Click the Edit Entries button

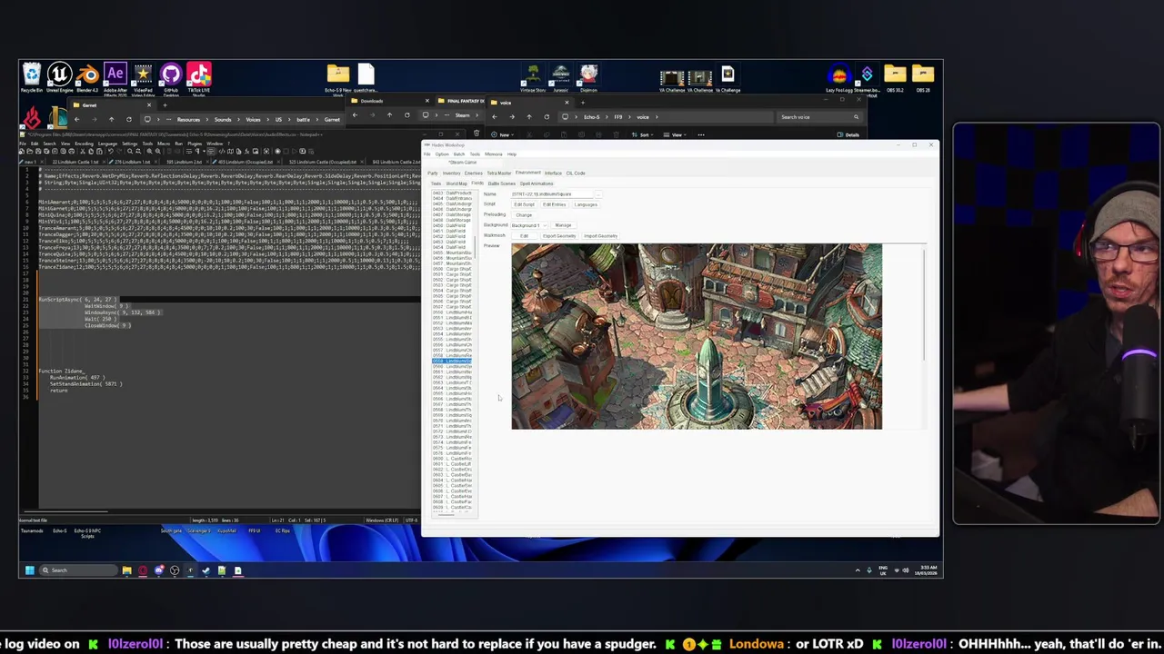[x=555, y=204]
